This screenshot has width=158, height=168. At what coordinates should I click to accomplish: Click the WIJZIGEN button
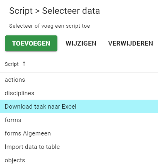pyautogui.click(x=81, y=44)
